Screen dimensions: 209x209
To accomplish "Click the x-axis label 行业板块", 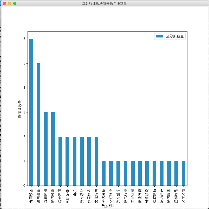I will pos(107,206).
